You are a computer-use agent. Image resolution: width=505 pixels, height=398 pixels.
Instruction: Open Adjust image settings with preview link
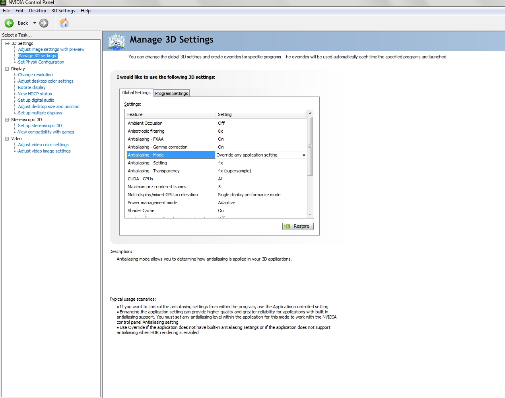(51, 49)
